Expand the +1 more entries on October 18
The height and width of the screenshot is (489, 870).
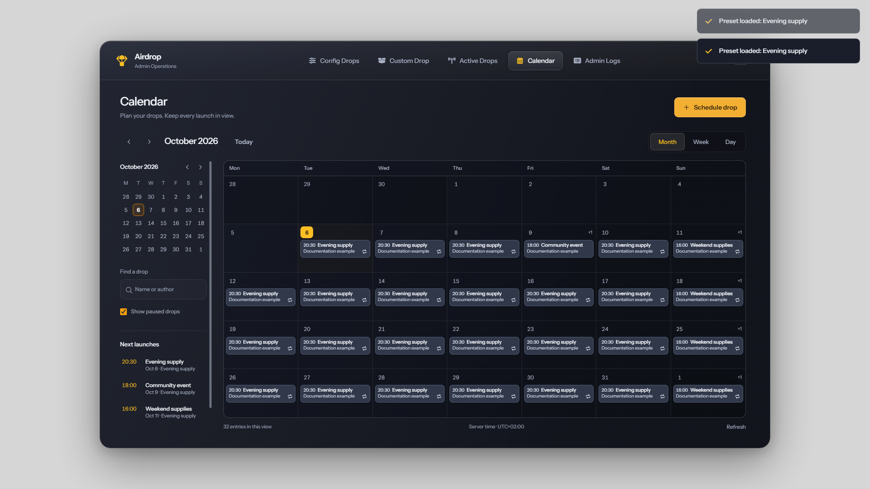click(739, 281)
